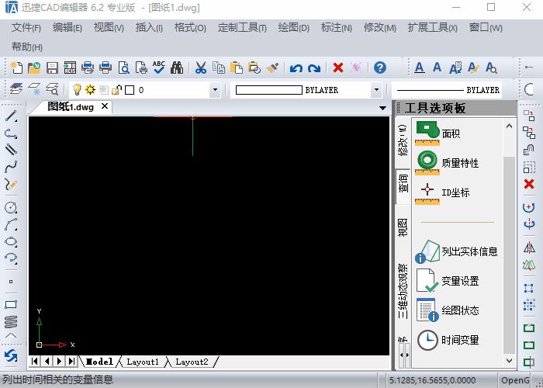
Task: Open the layer manager icon
Action: pyautogui.click(x=16, y=89)
